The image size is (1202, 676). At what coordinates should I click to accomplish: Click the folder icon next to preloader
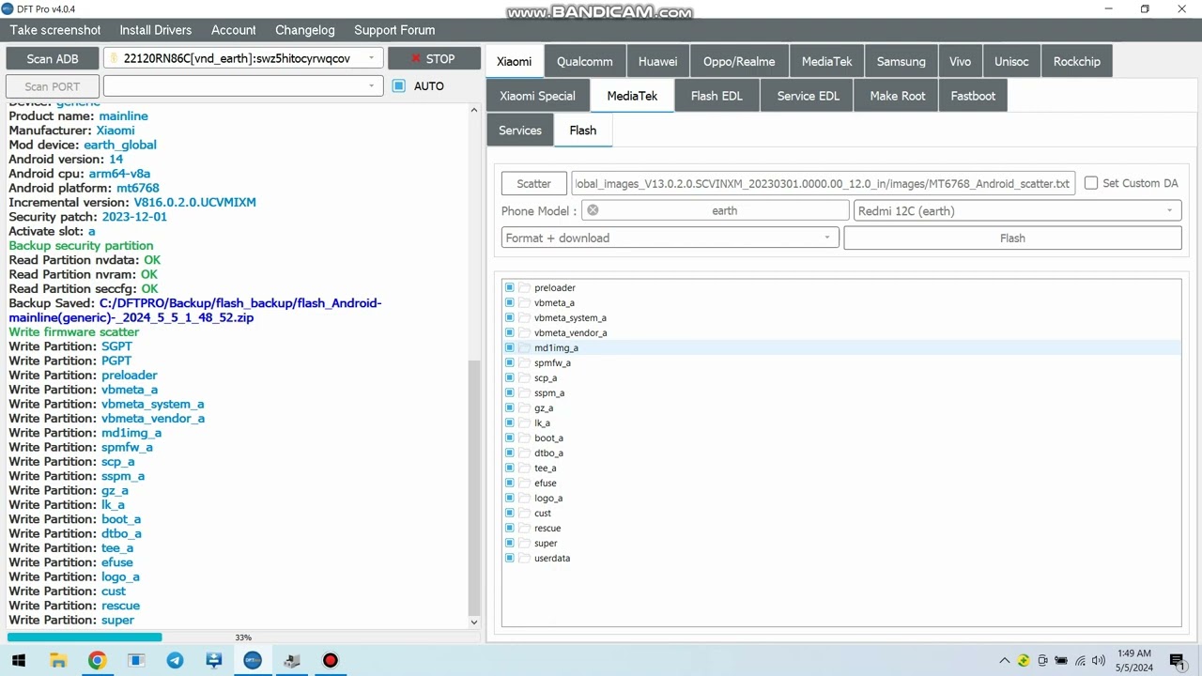point(526,287)
